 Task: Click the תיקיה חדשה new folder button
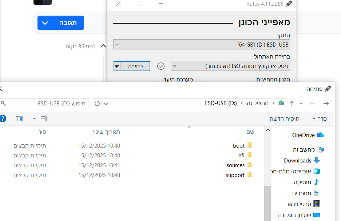click(285, 119)
